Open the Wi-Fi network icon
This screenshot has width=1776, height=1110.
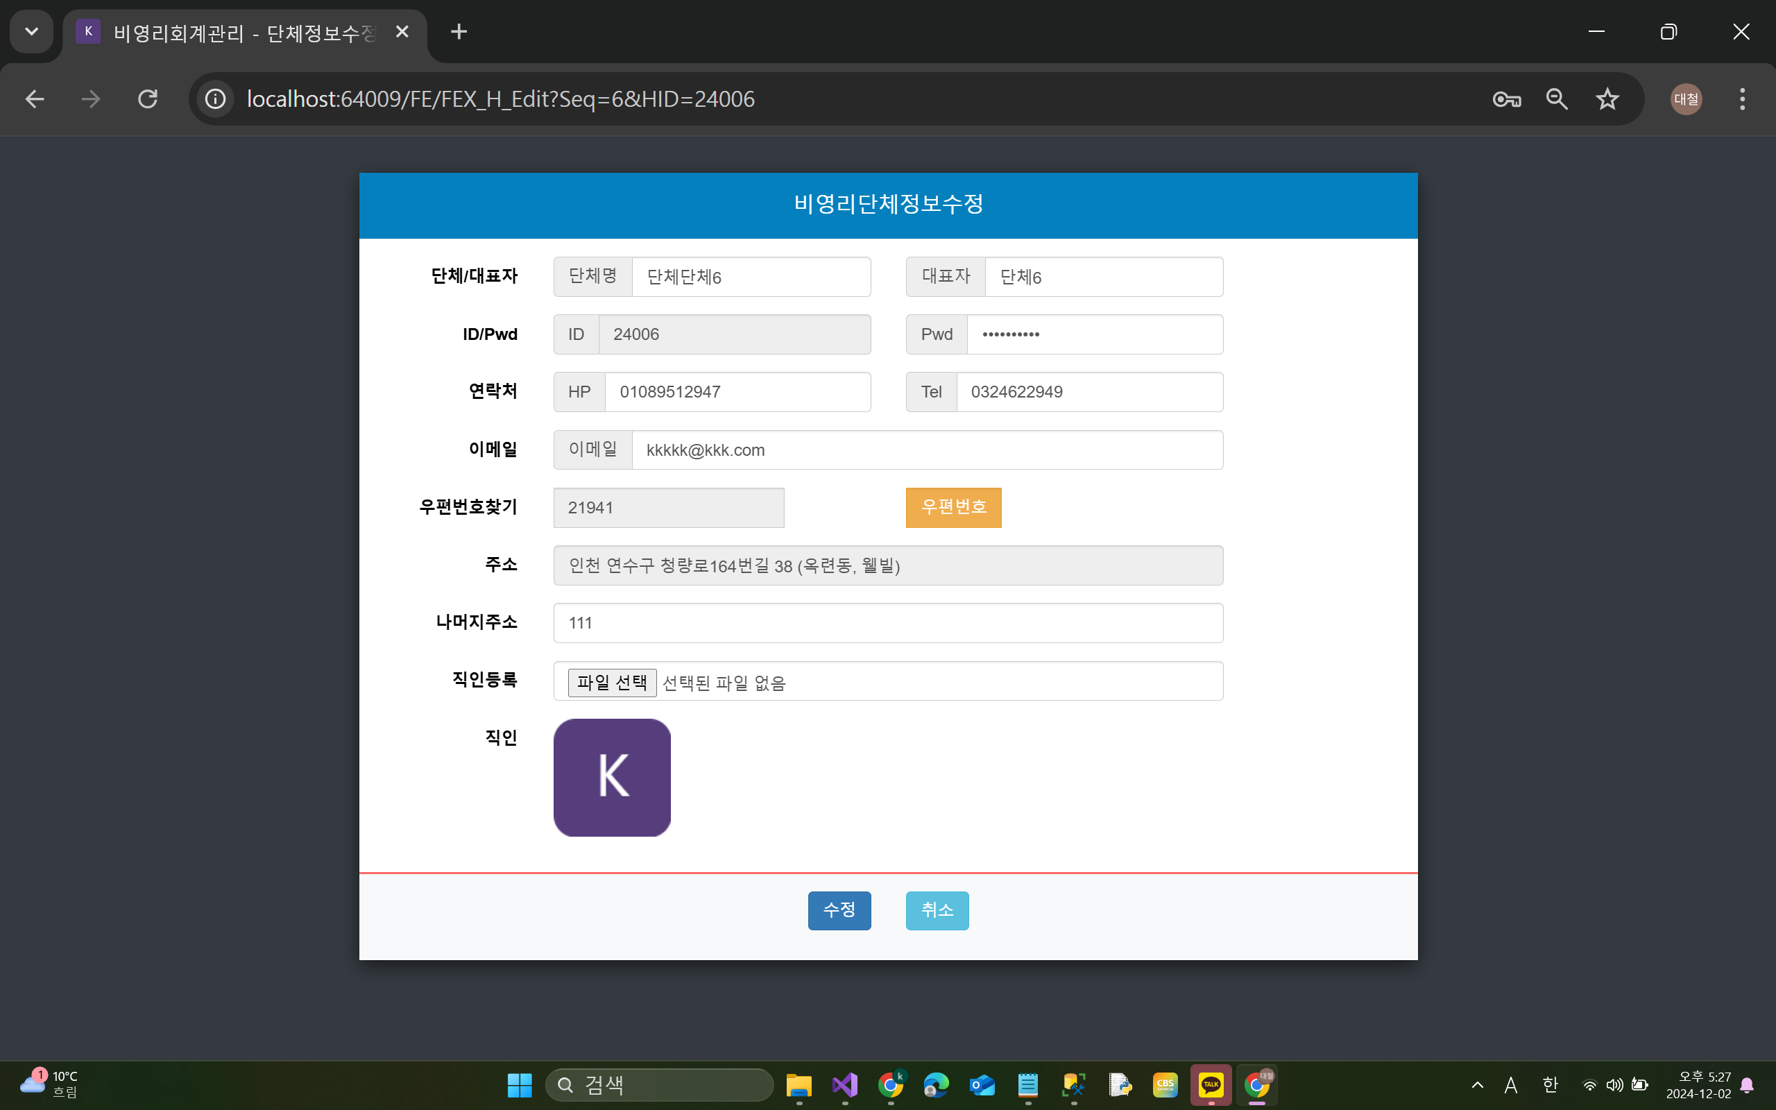[1589, 1085]
